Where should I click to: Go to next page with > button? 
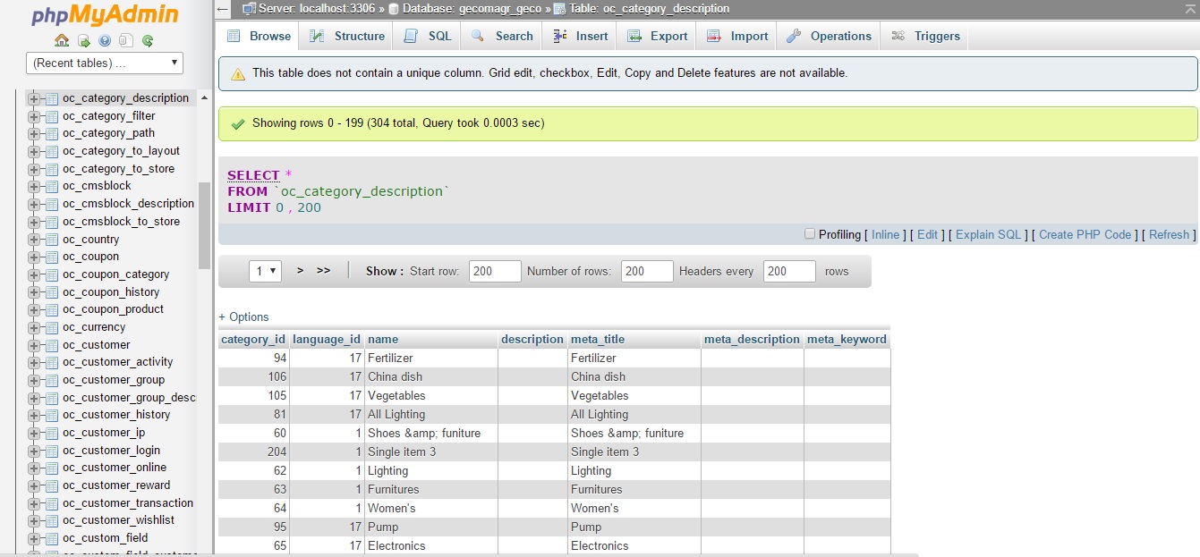tap(300, 271)
